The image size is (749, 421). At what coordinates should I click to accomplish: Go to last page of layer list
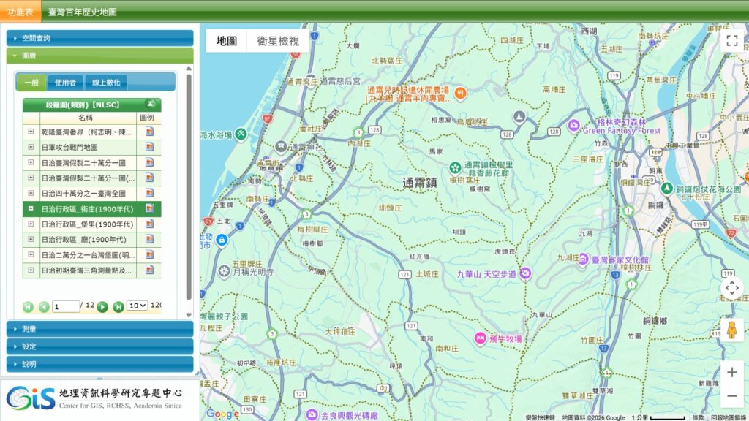(118, 307)
